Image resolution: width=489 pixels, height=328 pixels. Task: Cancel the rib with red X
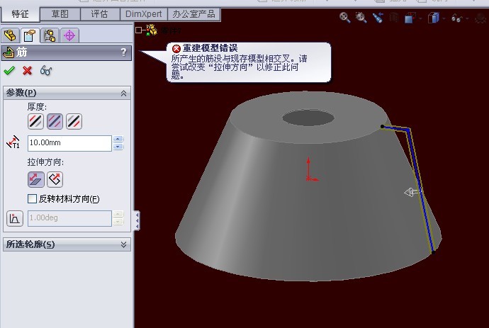(x=28, y=70)
